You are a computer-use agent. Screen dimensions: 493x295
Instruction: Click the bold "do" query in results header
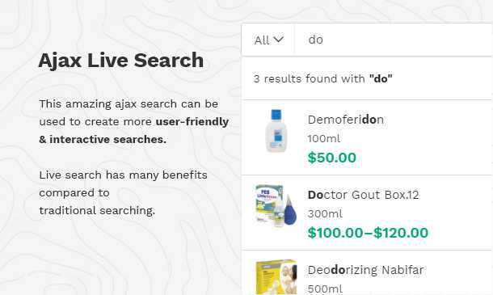(x=381, y=78)
